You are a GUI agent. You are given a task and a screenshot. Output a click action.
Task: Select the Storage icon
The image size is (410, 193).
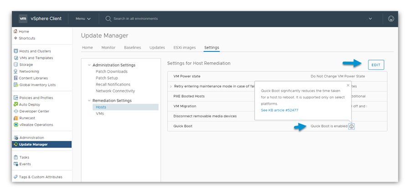click(x=15, y=65)
